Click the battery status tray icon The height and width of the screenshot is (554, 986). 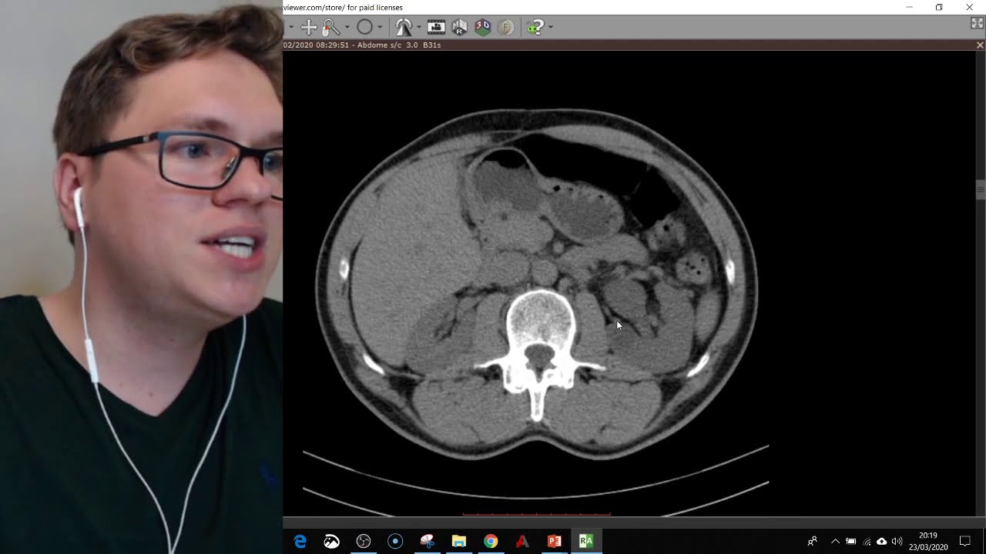(x=851, y=542)
